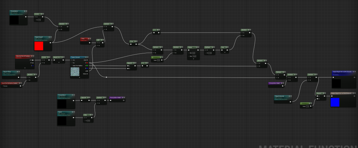Click the Texture Sample RGBA output pin
Image resolution: width=358 pixels, height=148 pixels.
[88, 74]
